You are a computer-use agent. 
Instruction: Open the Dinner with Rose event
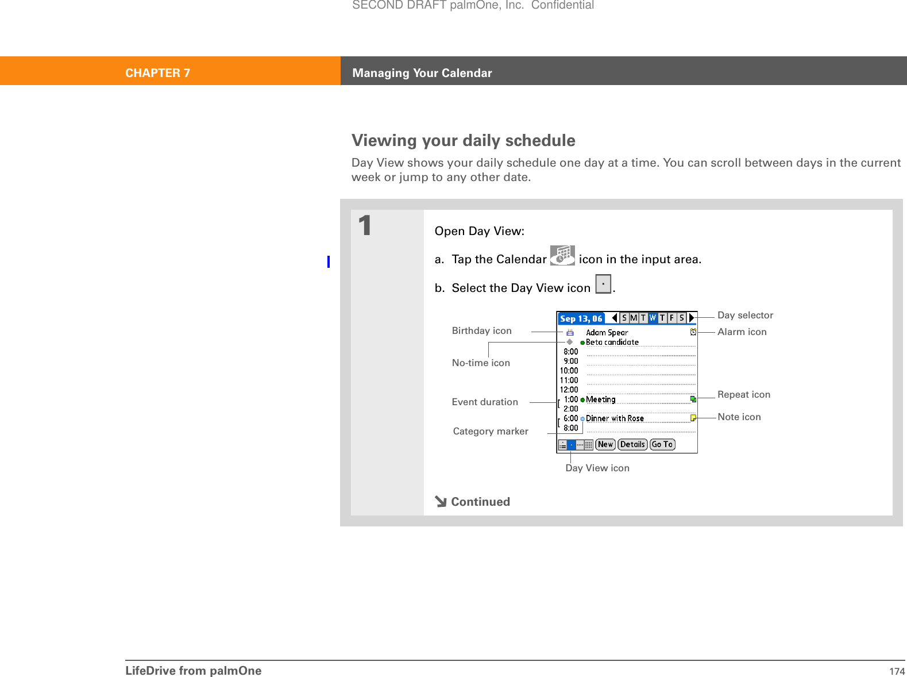click(x=615, y=418)
